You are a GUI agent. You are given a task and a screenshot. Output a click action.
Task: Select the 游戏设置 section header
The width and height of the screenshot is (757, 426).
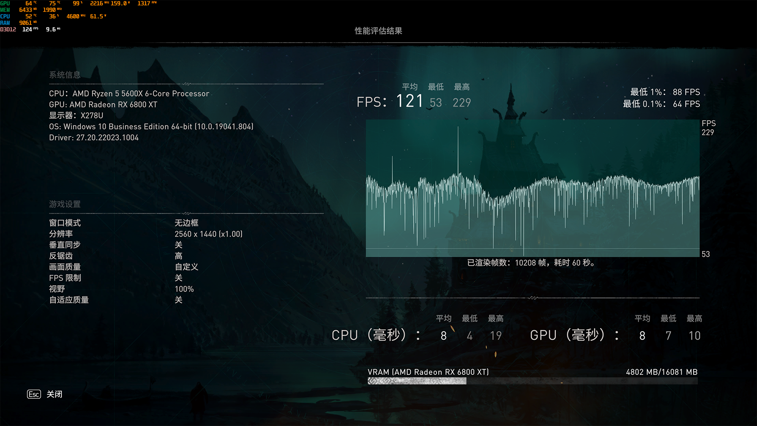click(65, 204)
